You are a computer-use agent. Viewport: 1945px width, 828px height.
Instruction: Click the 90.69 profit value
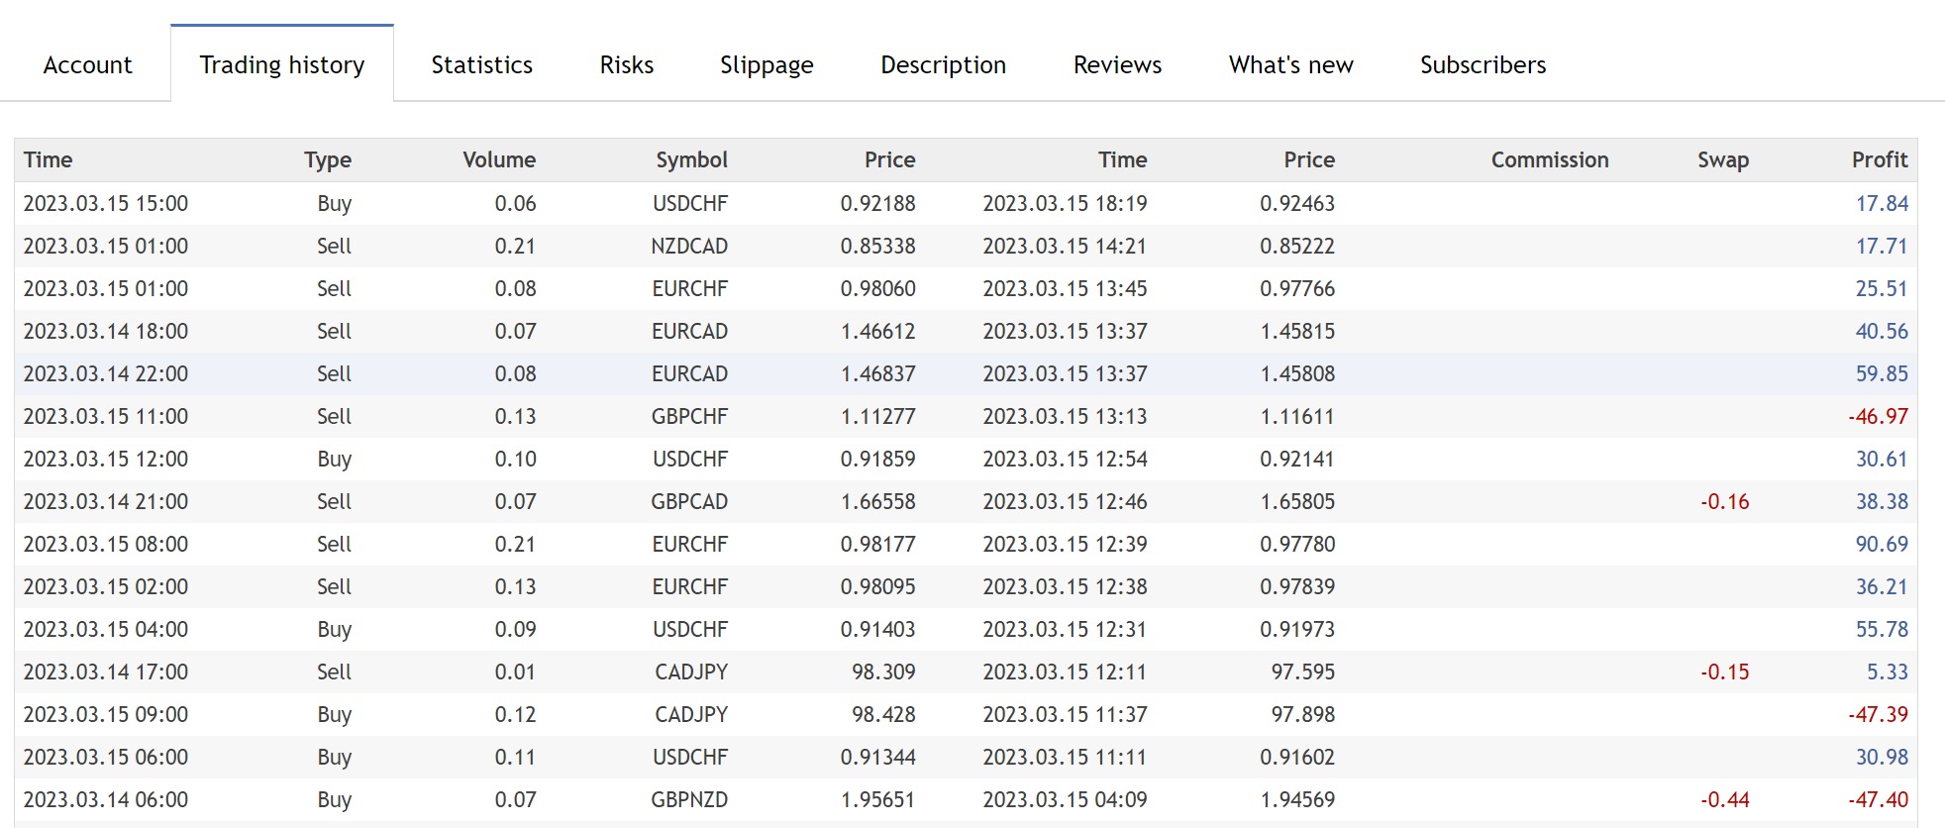1881,545
